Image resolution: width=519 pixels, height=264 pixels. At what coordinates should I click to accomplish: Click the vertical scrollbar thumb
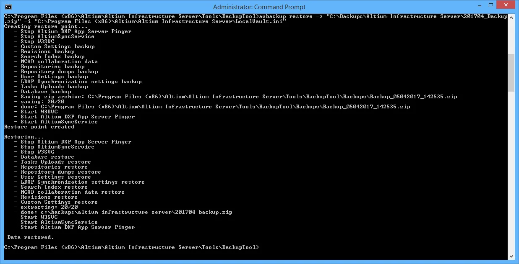(511, 72)
